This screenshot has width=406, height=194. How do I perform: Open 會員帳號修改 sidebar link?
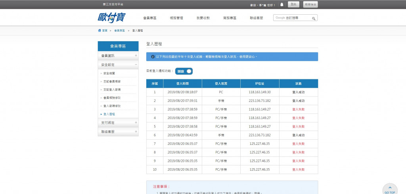(112, 98)
